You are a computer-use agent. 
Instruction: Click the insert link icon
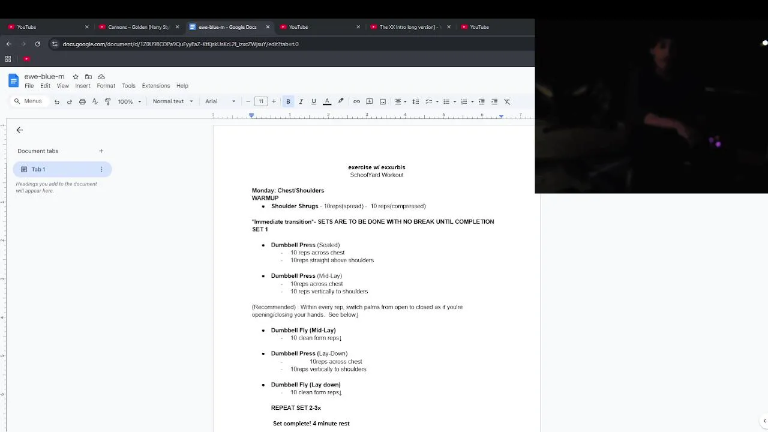356,101
